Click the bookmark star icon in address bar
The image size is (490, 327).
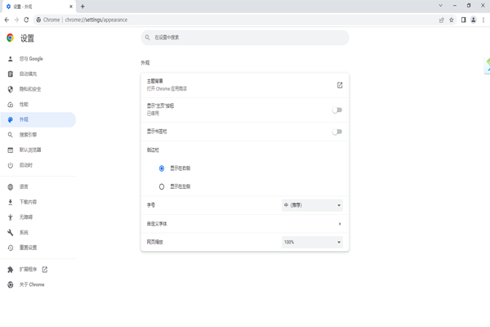pos(452,20)
